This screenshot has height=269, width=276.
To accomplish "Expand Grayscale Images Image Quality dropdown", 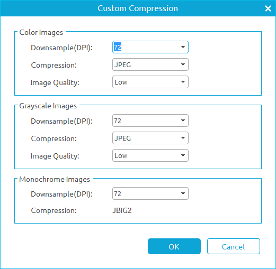I will point(150,155).
